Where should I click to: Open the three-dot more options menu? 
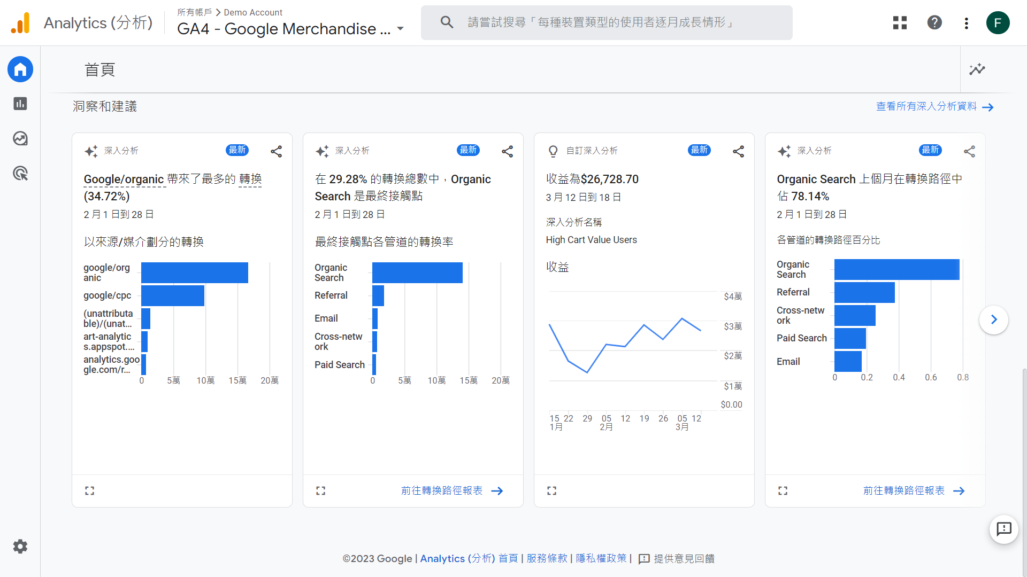coord(966,23)
